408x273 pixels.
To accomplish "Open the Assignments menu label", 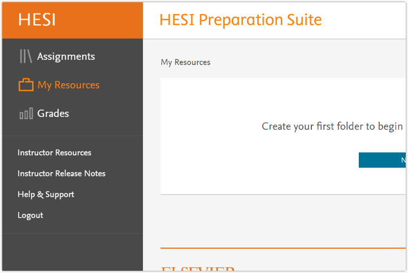I will click(66, 56).
